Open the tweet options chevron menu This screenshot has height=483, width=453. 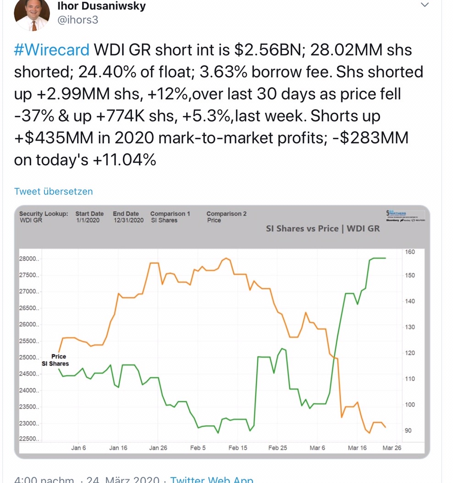425,5
